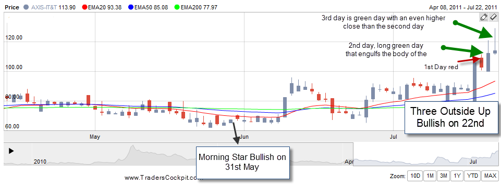501x187 pixels.
Task: Click the green EMA200 legend dot
Action: [177, 7]
